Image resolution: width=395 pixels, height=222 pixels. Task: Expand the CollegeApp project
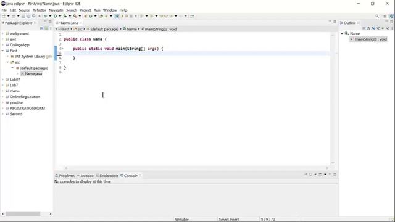(x=2, y=45)
